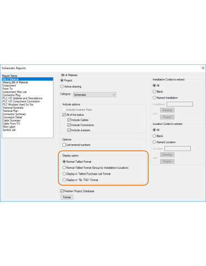Select Symbol List report

tap(9, 130)
